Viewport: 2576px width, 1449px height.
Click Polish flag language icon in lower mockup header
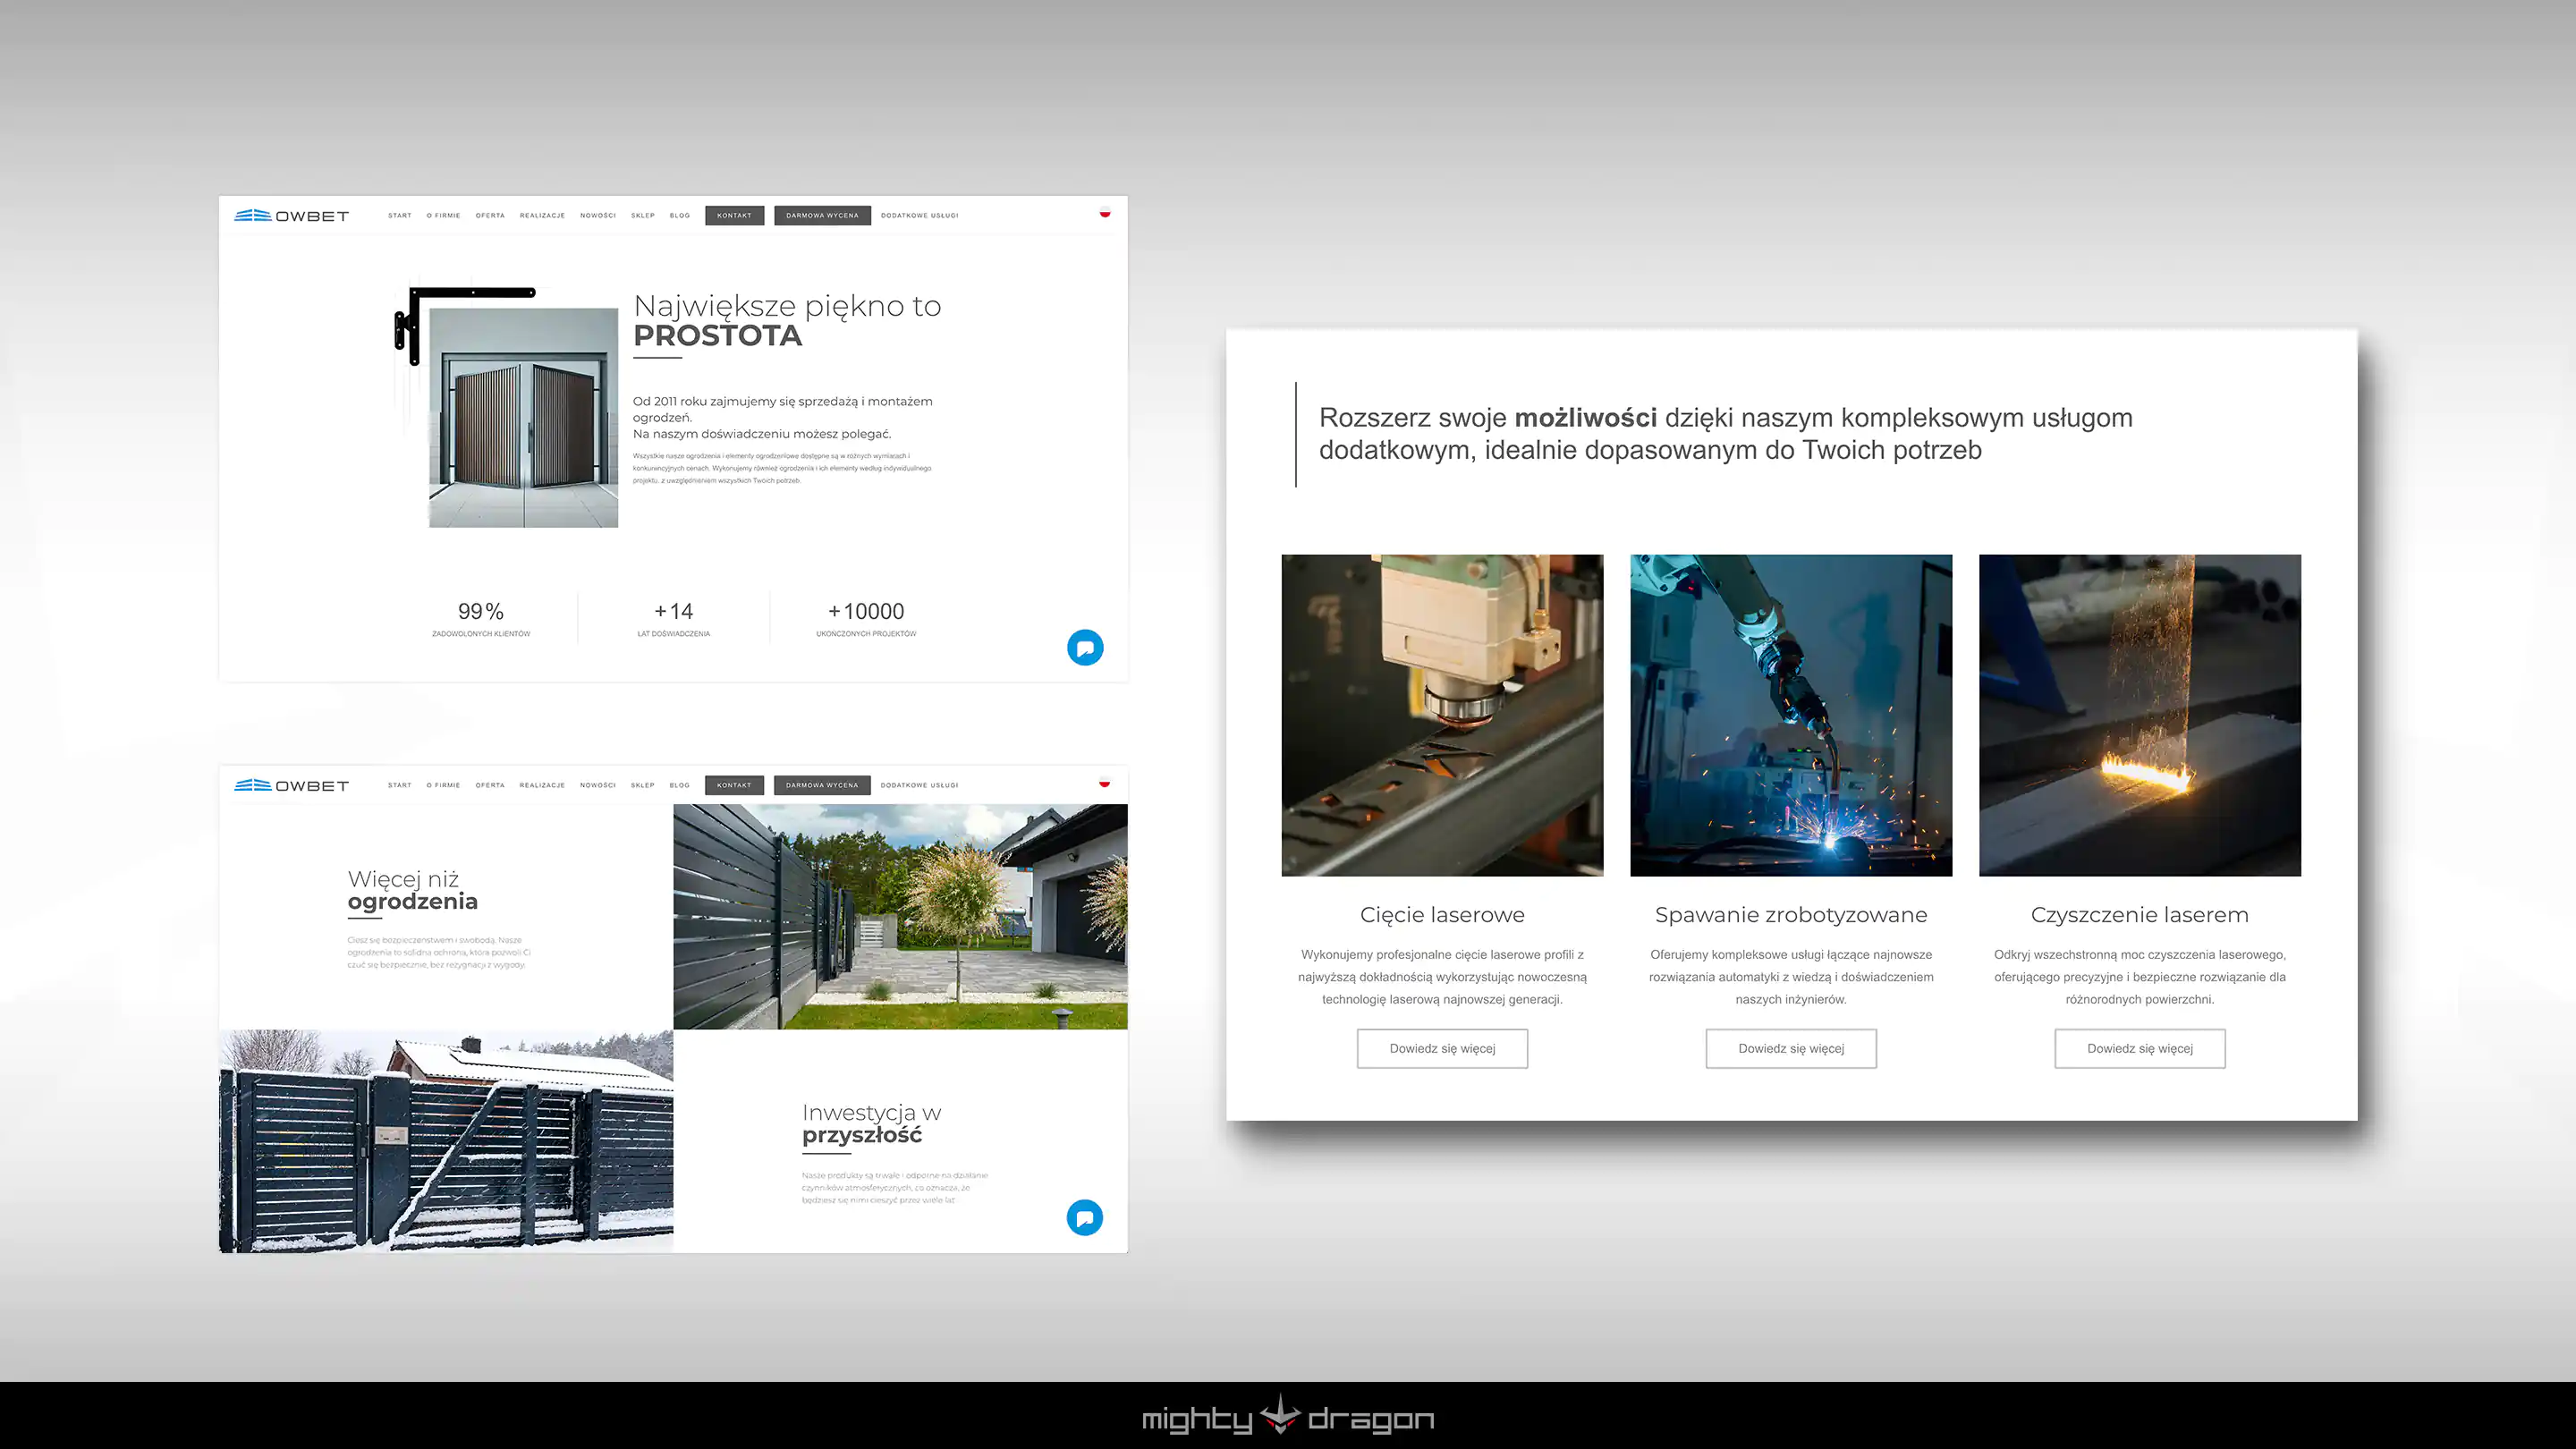[x=1105, y=782]
